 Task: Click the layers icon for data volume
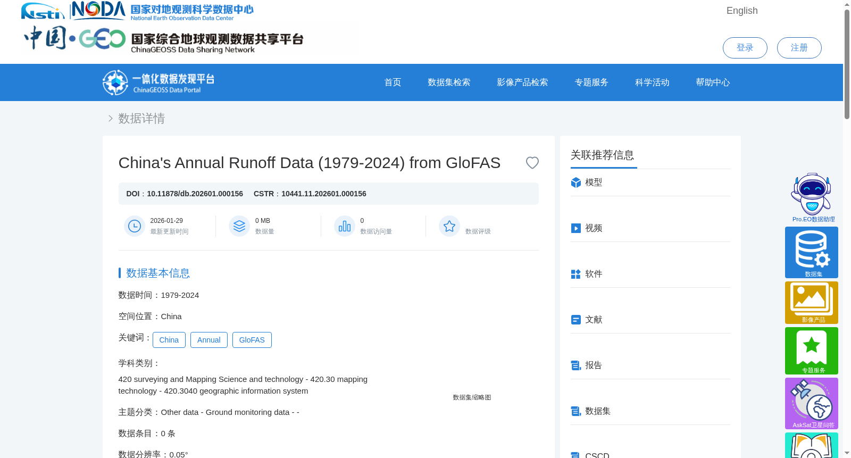[239, 226]
